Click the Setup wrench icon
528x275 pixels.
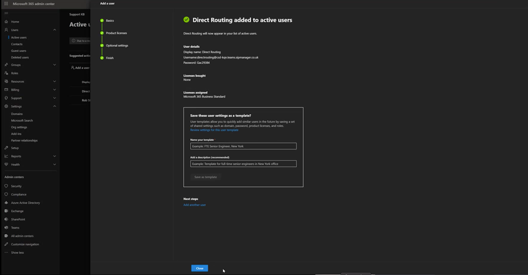(6, 148)
